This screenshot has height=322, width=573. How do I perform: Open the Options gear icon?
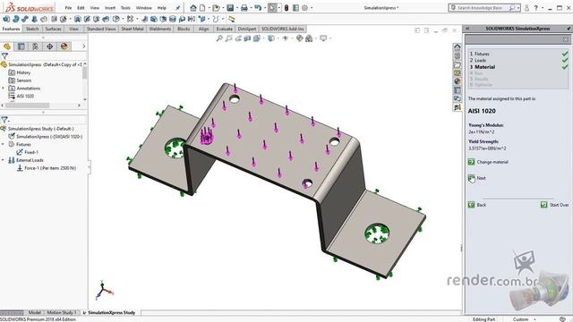click(x=304, y=8)
